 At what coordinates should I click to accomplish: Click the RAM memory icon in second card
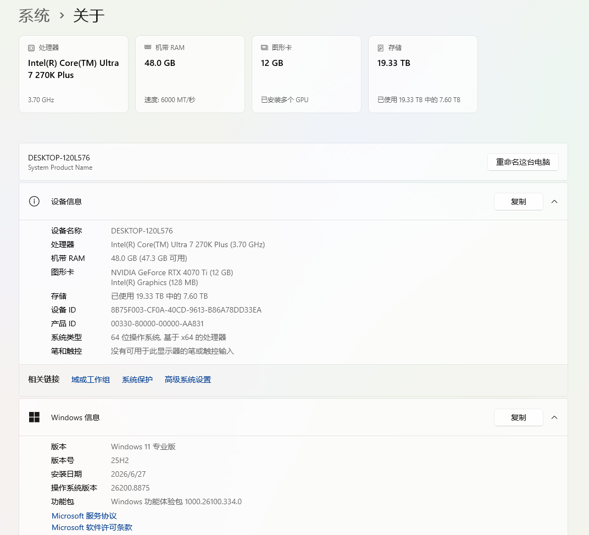click(148, 47)
